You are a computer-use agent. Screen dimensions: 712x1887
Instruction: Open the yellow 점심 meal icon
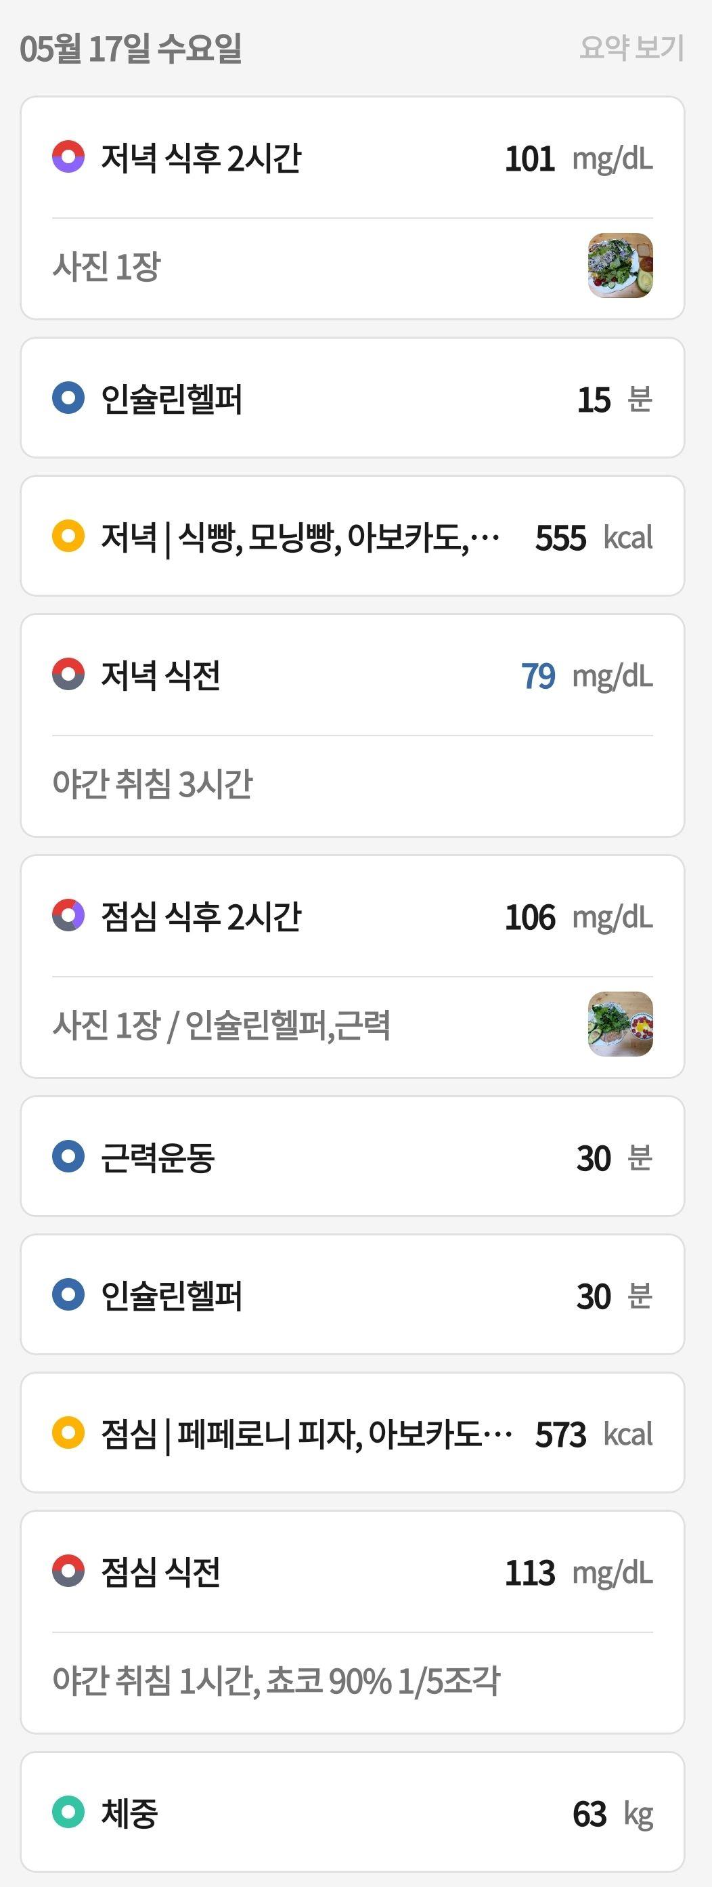(x=68, y=1433)
